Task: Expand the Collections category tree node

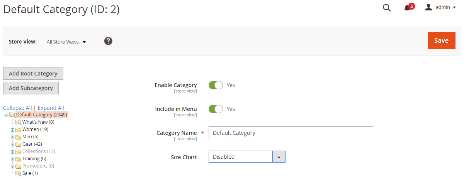Action: tap(12, 152)
